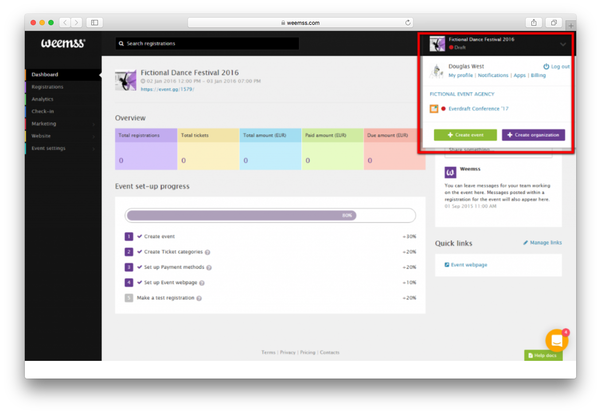
Task: Click Event webpage external link icon
Action: pyautogui.click(x=447, y=265)
